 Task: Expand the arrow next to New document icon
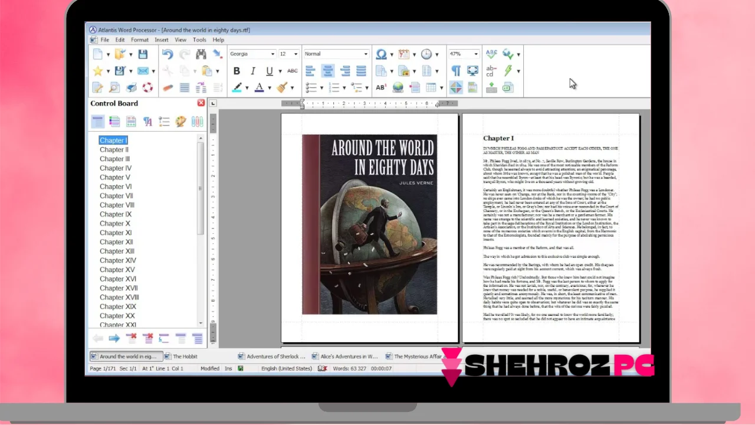coord(108,54)
